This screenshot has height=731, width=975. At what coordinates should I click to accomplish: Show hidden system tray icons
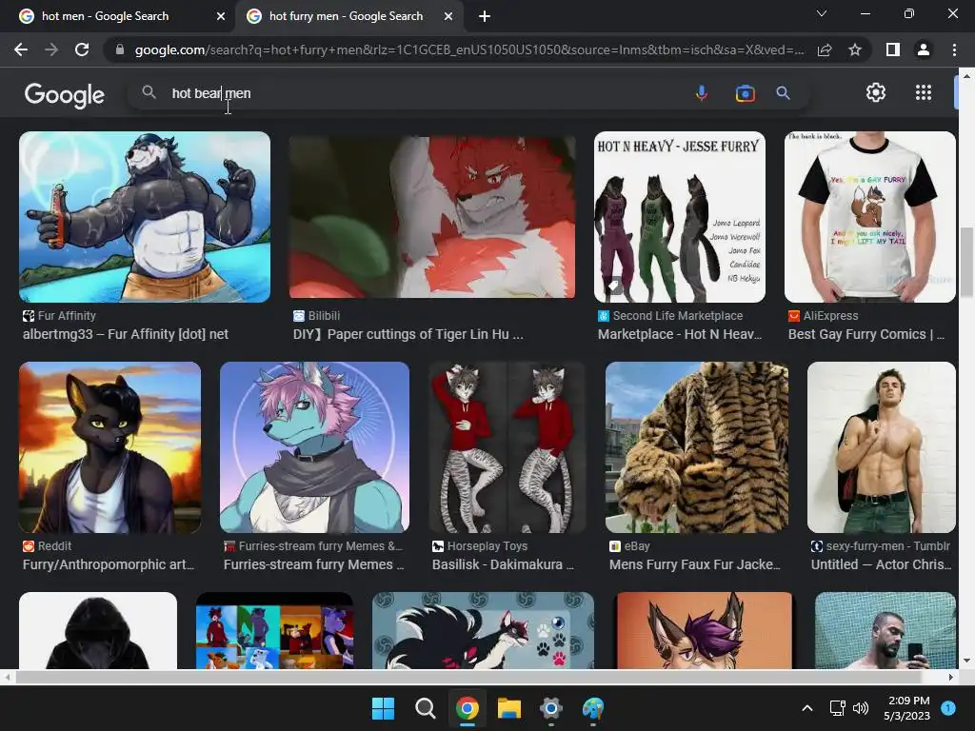point(807,708)
